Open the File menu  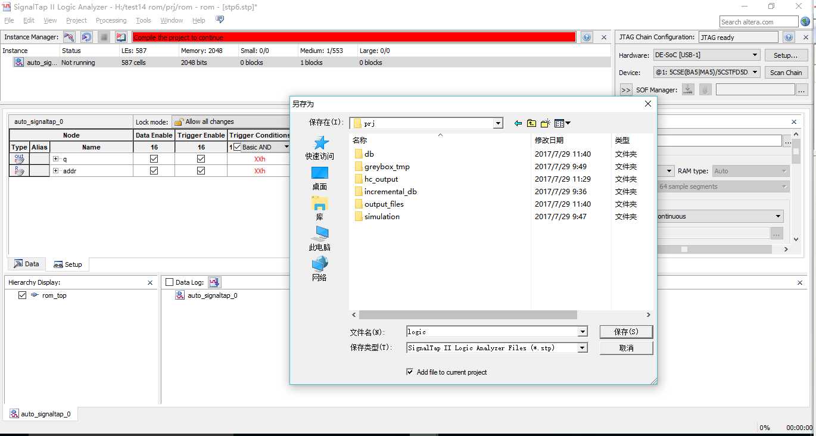click(x=9, y=20)
